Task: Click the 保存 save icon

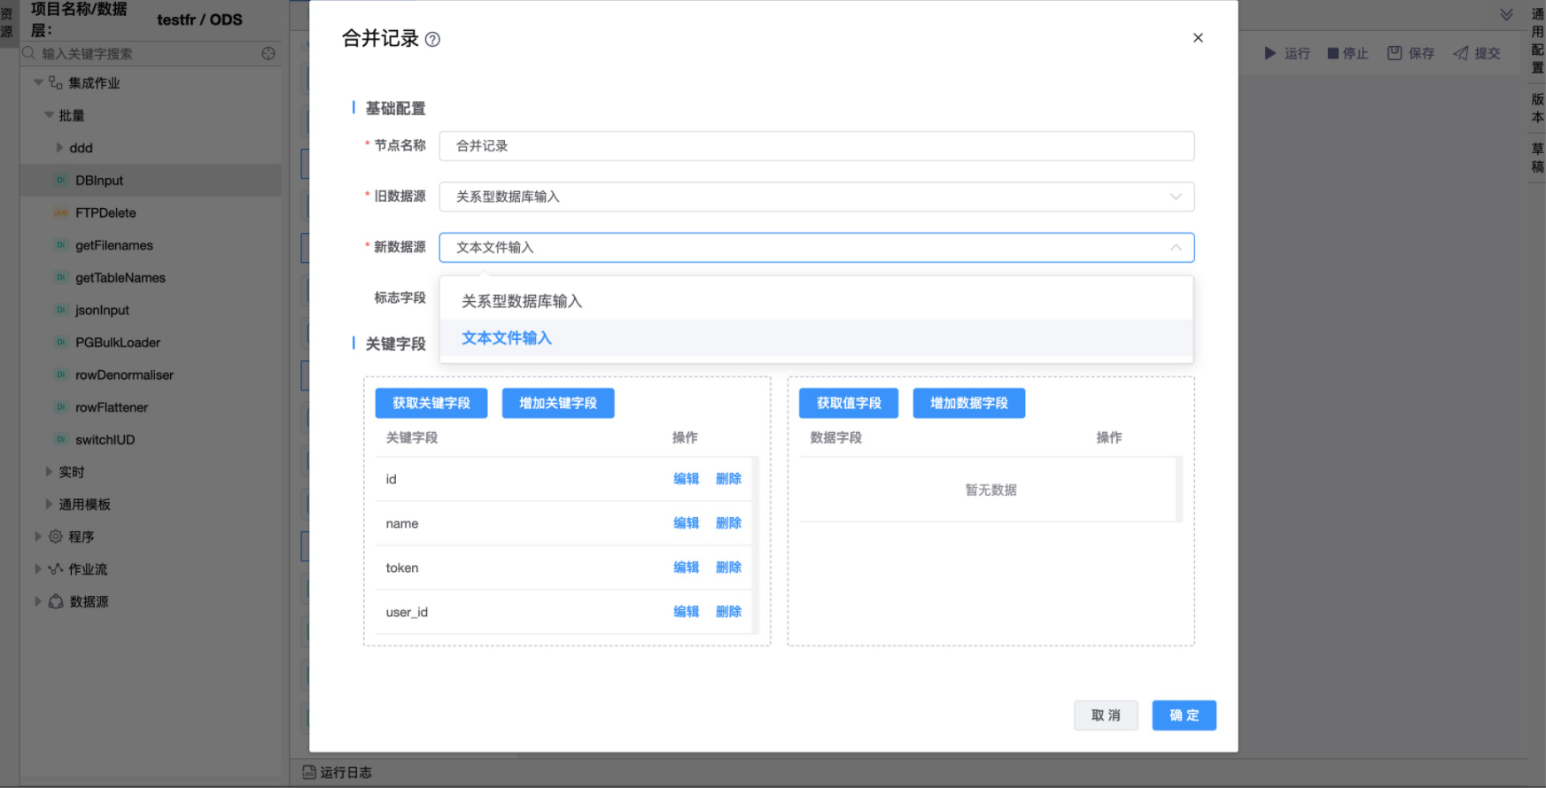Action: [x=1395, y=53]
